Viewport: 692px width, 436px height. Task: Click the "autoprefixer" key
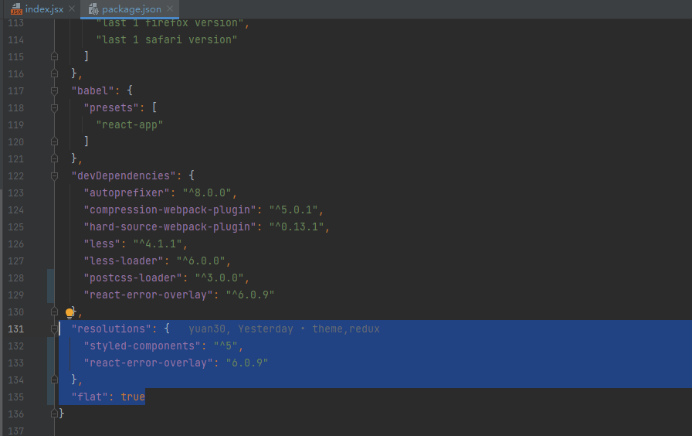click(127, 193)
